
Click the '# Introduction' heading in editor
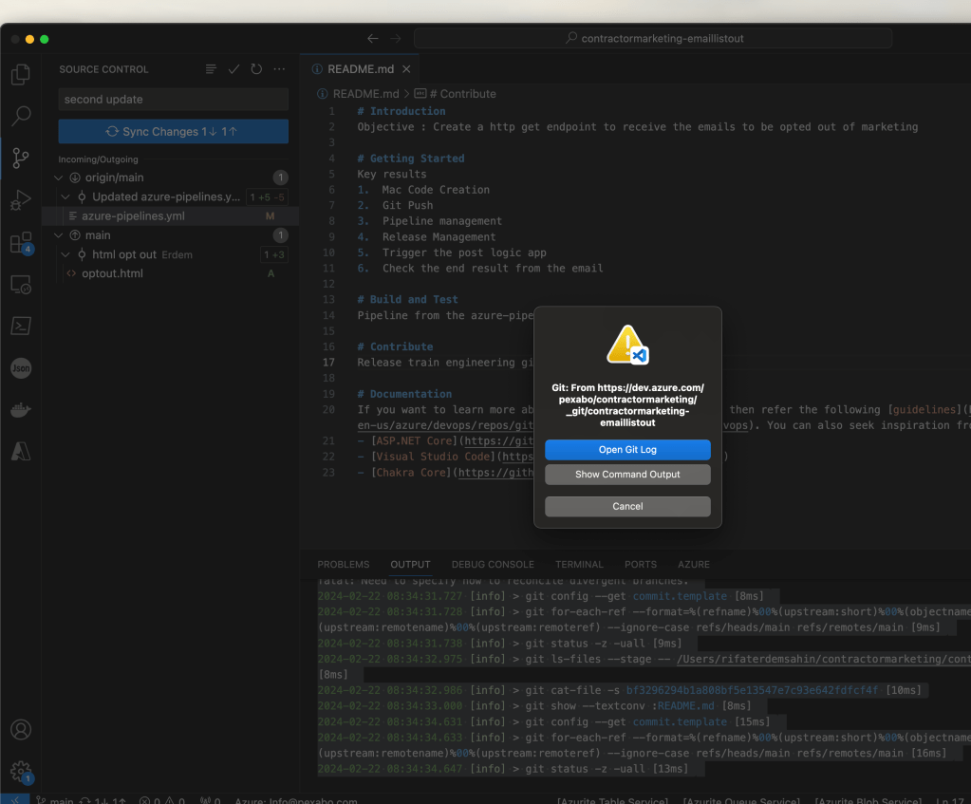click(401, 111)
